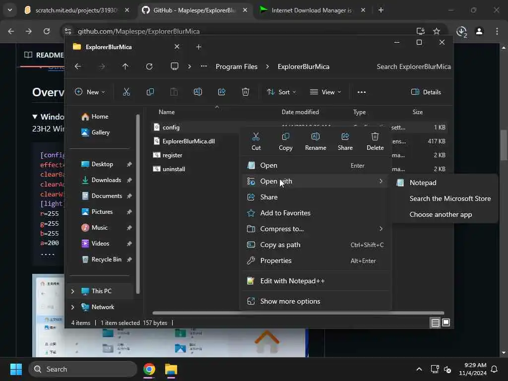Expand This PC in navigation pane
Image resolution: width=508 pixels, height=381 pixels.
72,291
